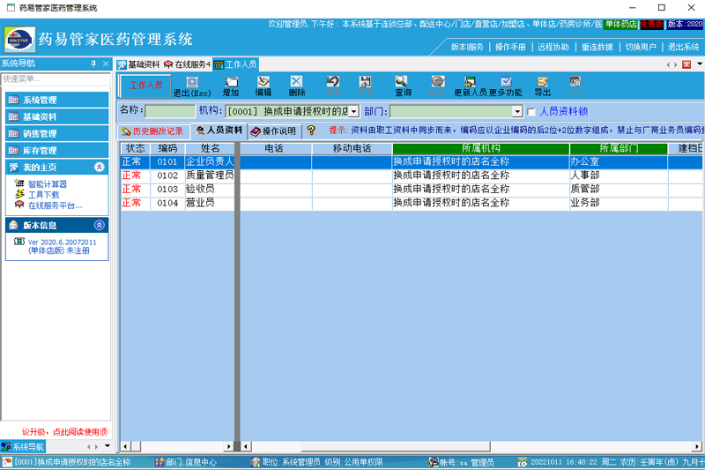The height and width of the screenshot is (470, 705).
Task: Open the 更多功能 toolbar icon
Action: 506,82
